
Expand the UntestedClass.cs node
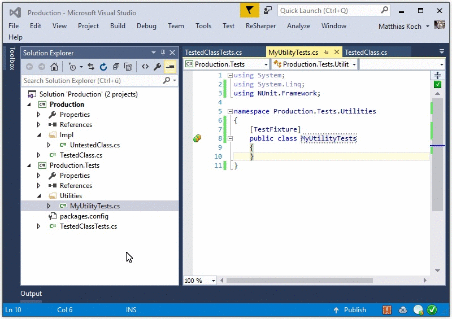(49, 145)
